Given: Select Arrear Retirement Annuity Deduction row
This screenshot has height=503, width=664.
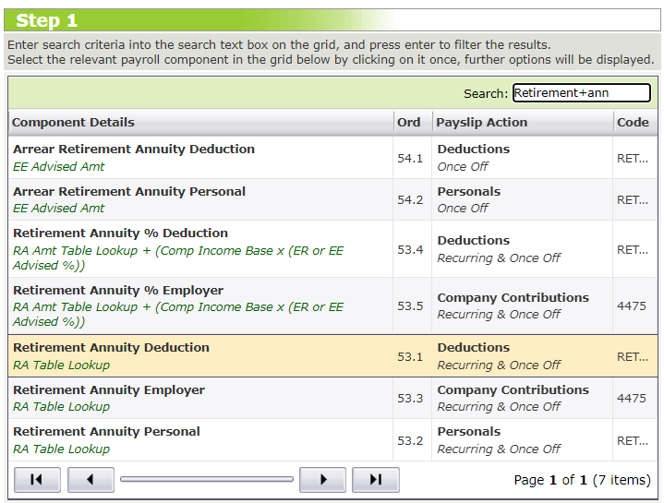Looking at the screenshot, I should click(x=134, y=150).
